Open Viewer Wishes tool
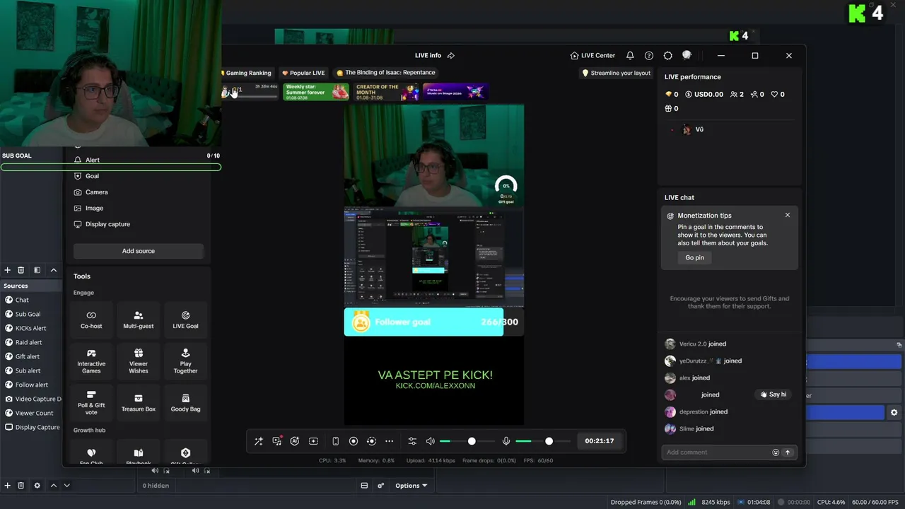Viewport: 905px width, 509px height. 139,361
